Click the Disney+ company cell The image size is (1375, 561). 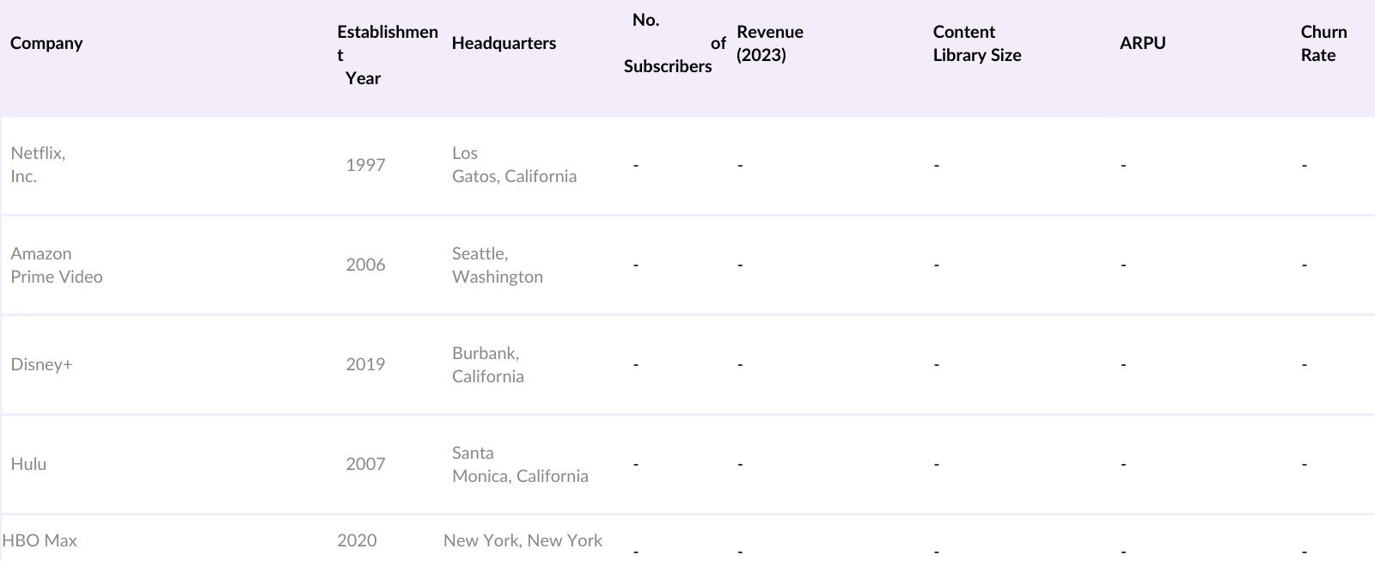pos(41,364)
